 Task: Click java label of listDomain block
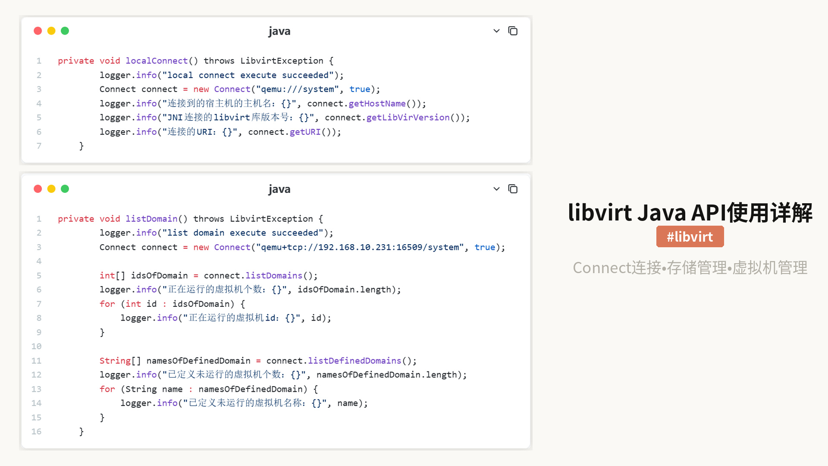tap(279, 189)
